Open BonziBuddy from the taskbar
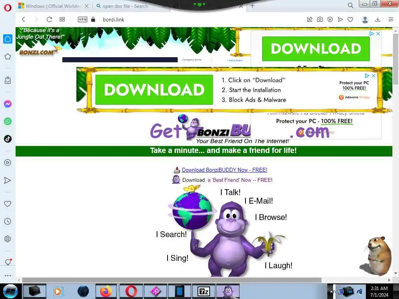The image size is (399, 299). click(228, 291)
